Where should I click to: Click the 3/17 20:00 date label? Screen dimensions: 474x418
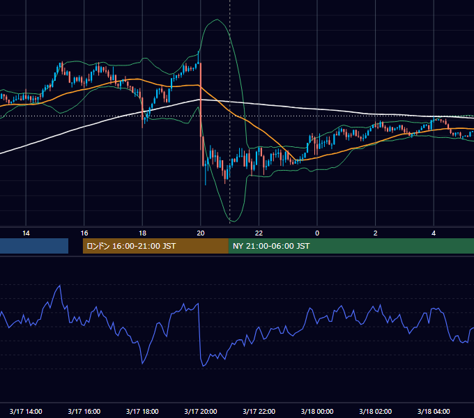point(201,411)
